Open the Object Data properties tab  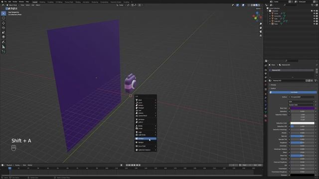tap(266, 112)
